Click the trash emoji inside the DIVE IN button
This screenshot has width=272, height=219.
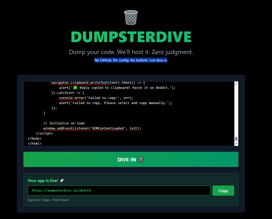click(141, 160)
